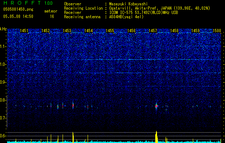Click the 1453 time axis label
The height and width of the screenshot is (143, 225).
click(x=67, y=30)
